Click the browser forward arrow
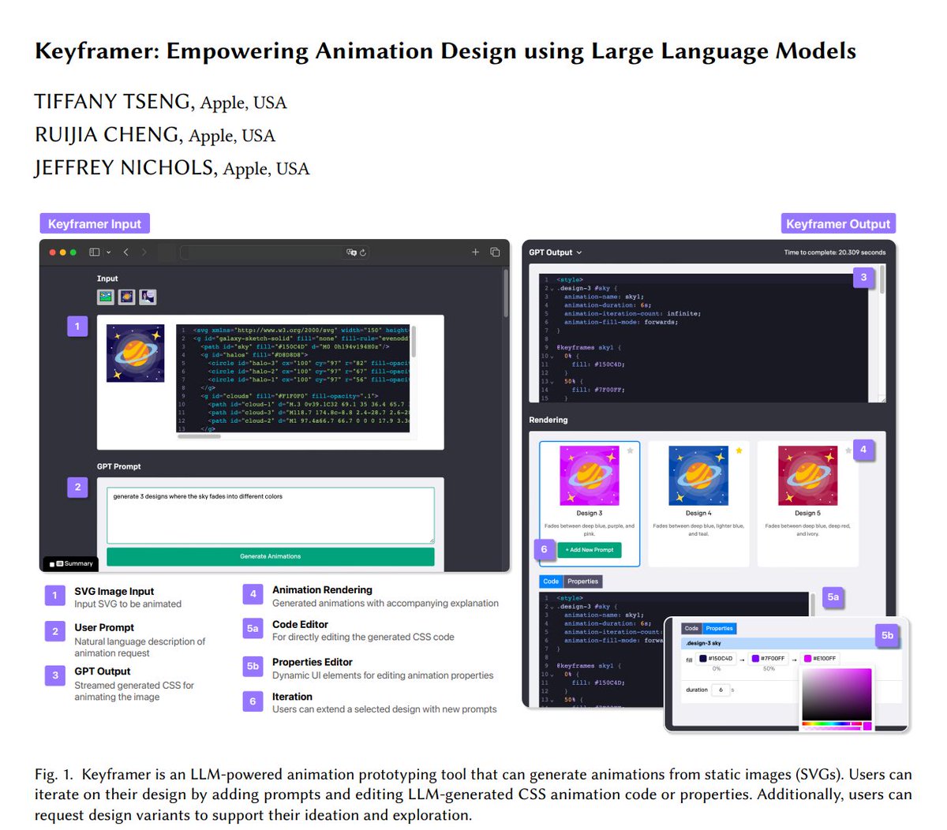 click(144, 252)
